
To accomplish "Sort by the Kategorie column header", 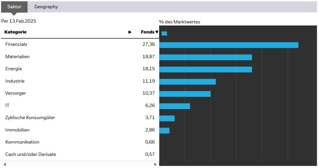I will (16, 32).
